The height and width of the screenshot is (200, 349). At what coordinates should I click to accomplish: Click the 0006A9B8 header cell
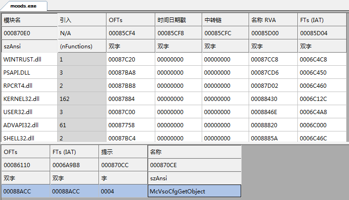[x=74, y=165]
